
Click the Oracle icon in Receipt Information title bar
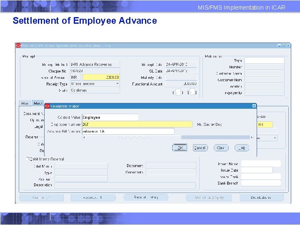[47, 106]
